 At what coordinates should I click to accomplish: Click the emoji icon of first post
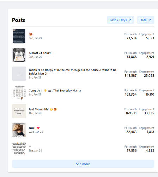coord(31,34)
